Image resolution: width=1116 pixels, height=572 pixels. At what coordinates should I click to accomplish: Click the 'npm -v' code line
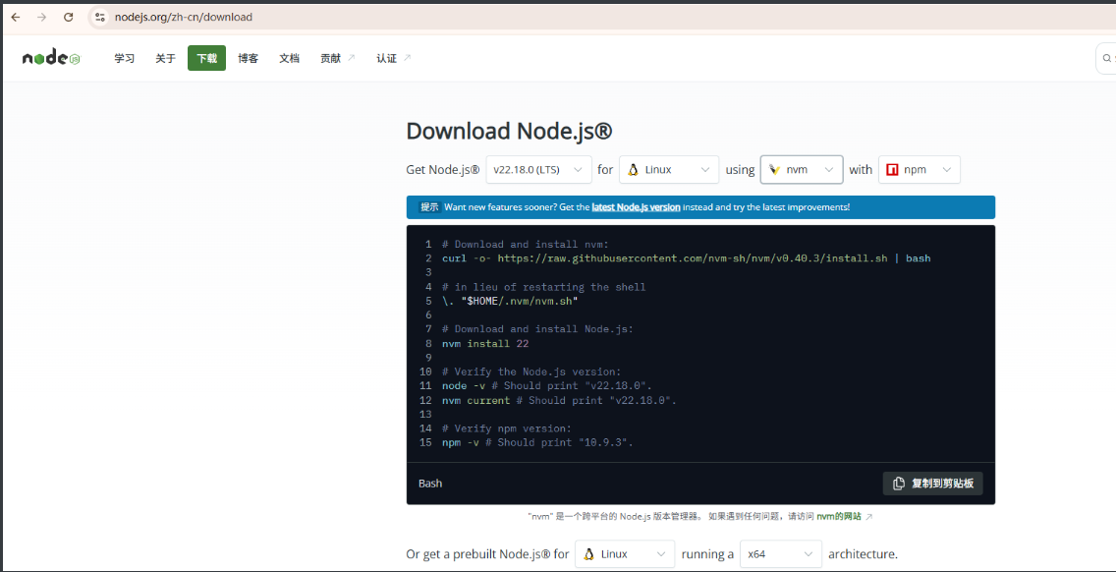pos(537,442)
